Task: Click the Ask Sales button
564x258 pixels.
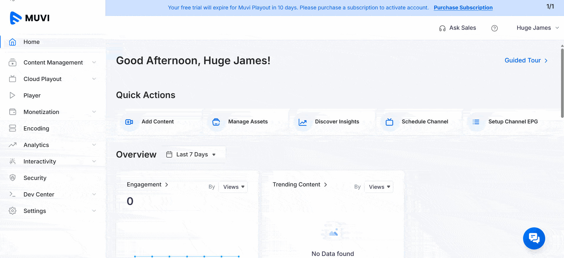Action: tap(457, 28)
